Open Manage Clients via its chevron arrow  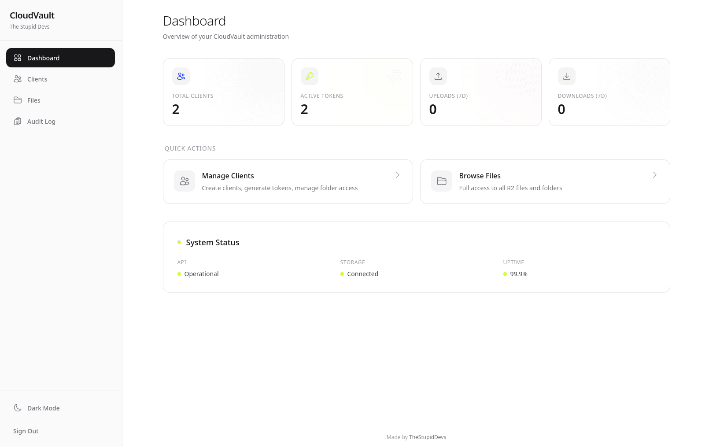398,175
